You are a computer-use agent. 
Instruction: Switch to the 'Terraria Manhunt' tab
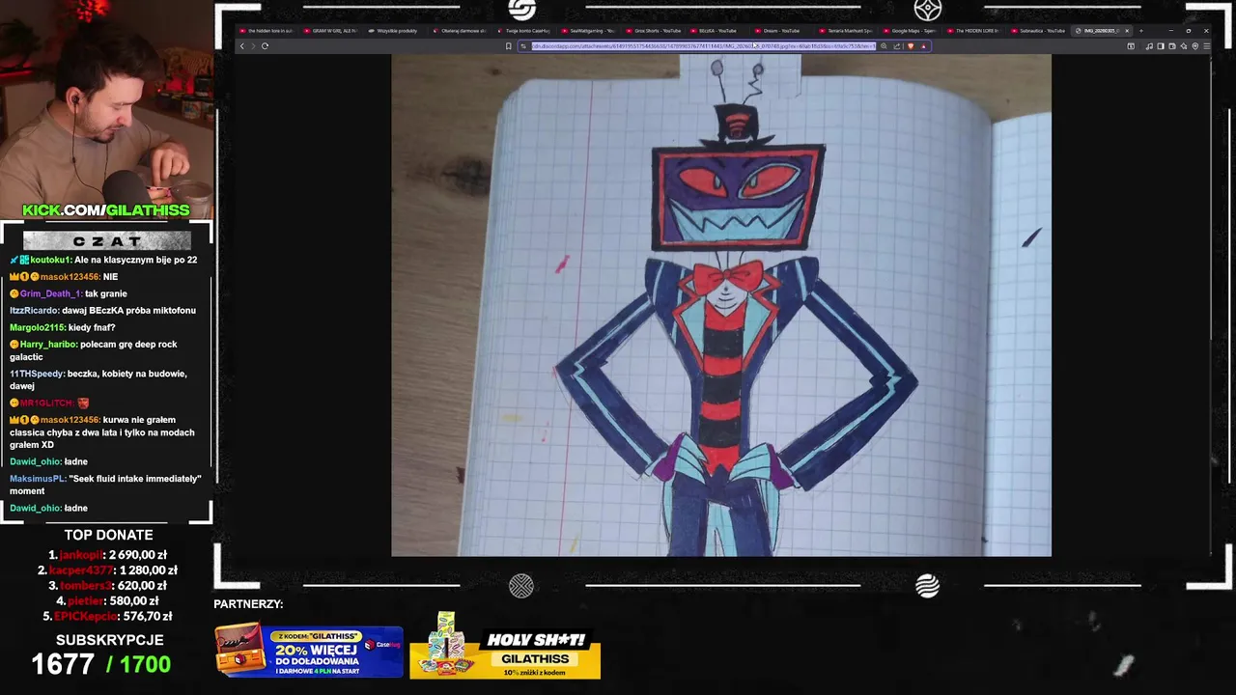tap(847, 31)
